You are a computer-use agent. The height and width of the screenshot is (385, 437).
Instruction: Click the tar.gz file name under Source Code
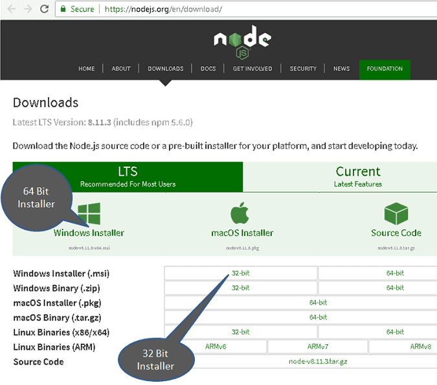396,248
